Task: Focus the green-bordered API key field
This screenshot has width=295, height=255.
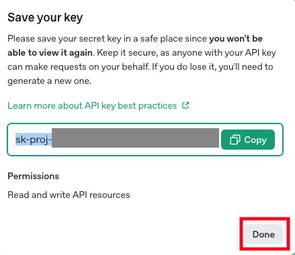Action: [145, 140]
